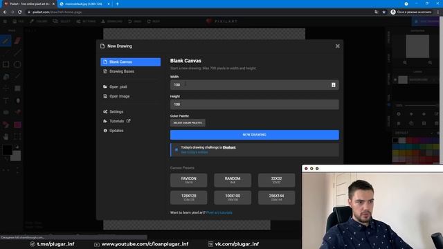Image resolution: width=443 pixels, height=249 pixels.
Task: Open the Select menu in the top toolbar
Action: tap(62, 21)
